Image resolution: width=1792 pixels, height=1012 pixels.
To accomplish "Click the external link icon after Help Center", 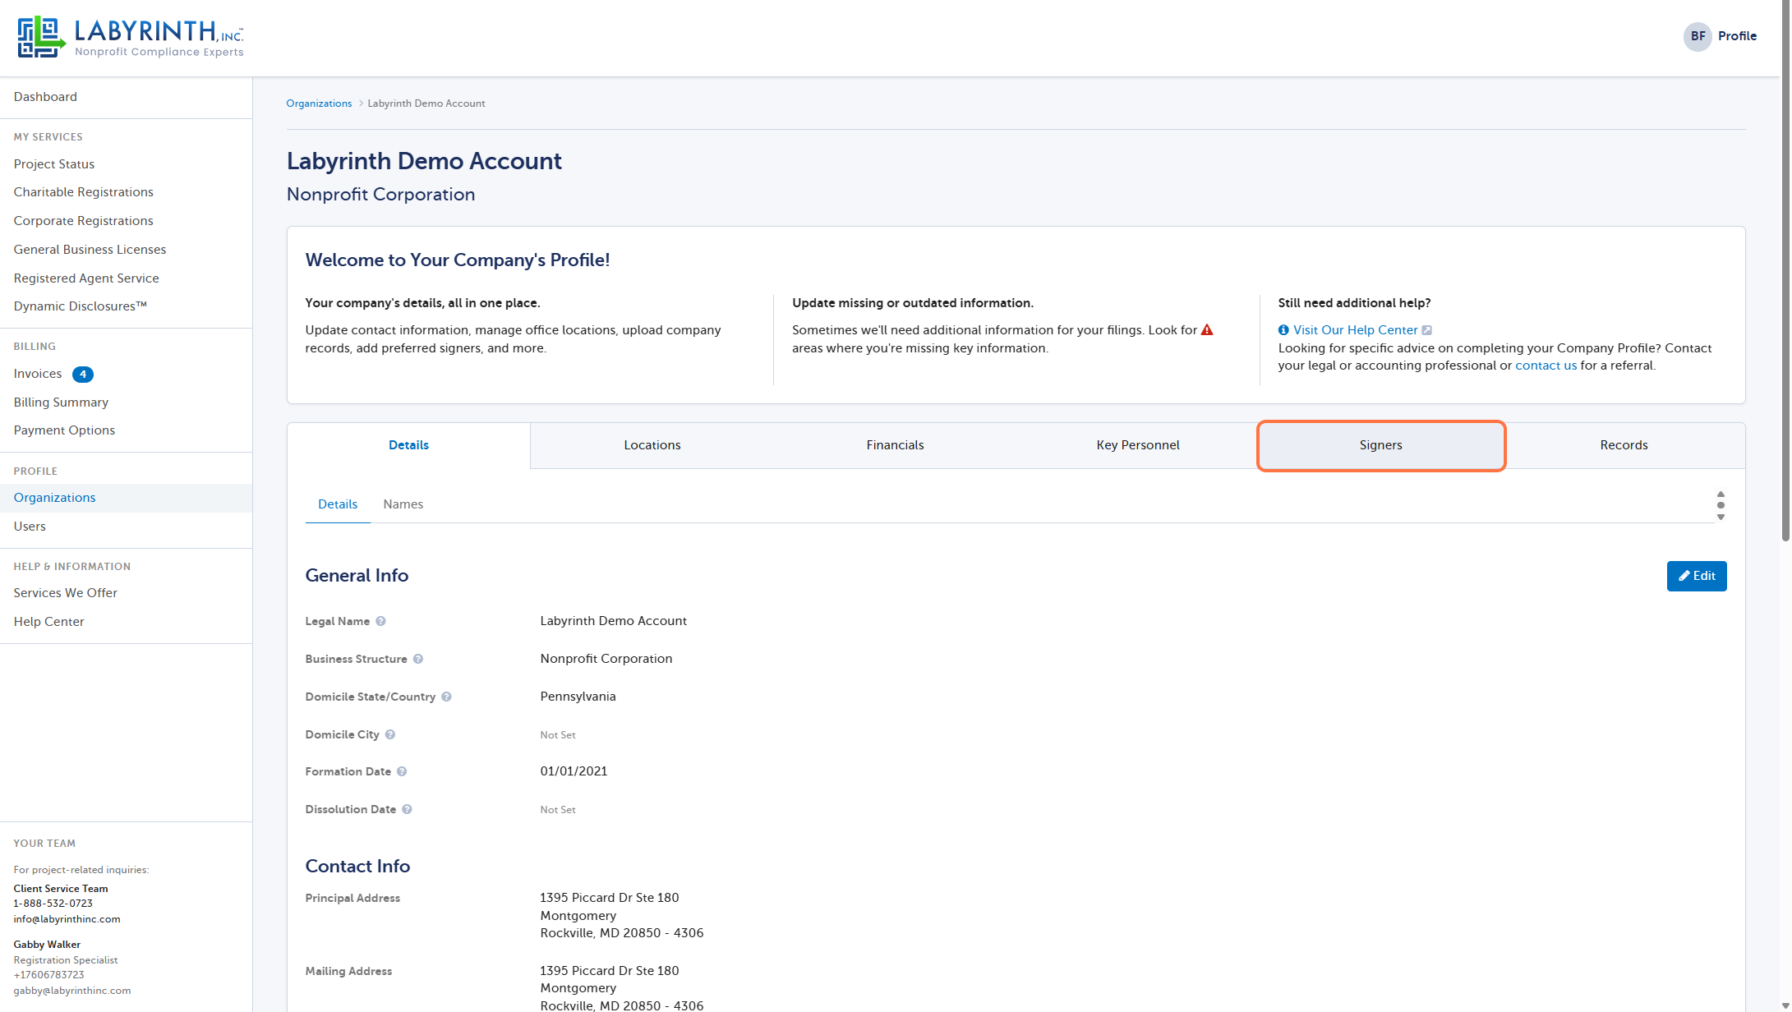I will pyautogui.click(x=1427, y=330).
